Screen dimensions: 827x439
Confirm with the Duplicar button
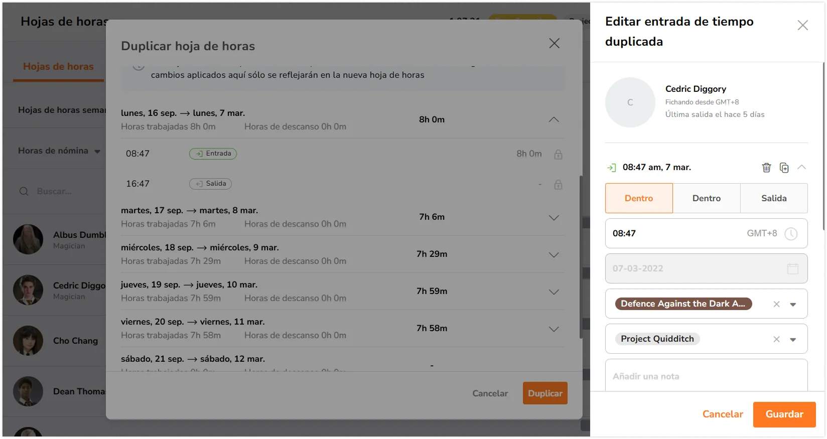(x=545, y=393)
